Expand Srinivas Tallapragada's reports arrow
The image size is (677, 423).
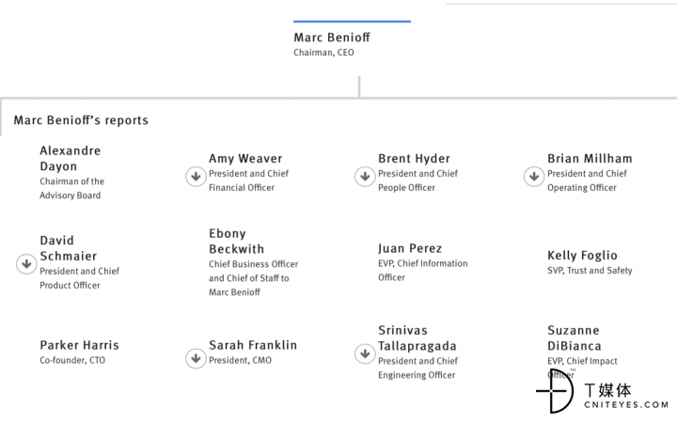365,354
